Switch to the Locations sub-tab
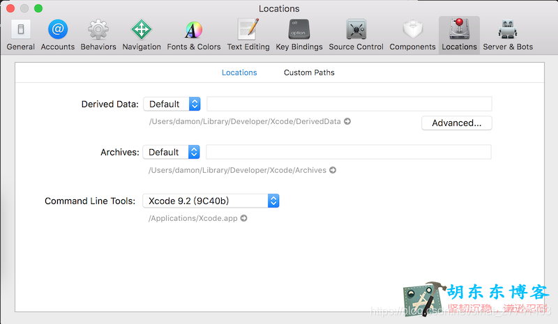This screenshot has height=324, width=558. pyautogui.click(x=239, y=72)
